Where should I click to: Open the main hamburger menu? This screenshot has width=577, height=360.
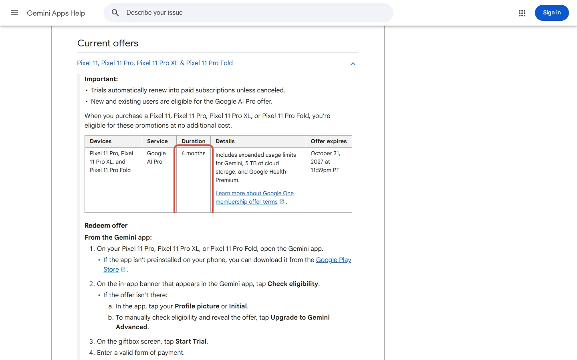tap(14, 13)
